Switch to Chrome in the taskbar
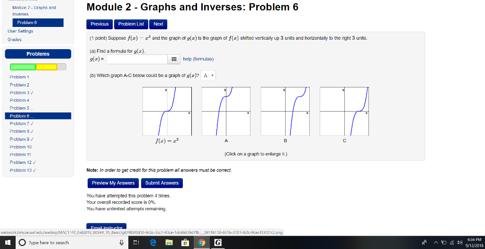Viewport: 485px width, 249px height. coord(201,242)
